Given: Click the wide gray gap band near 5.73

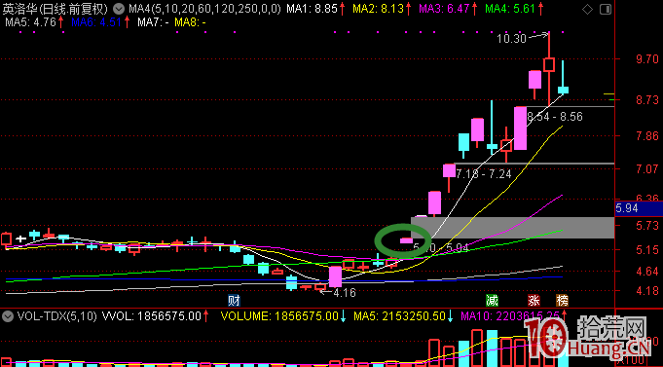Looking at the screenshot, I should pyautogui.click(x=512, y=228).
